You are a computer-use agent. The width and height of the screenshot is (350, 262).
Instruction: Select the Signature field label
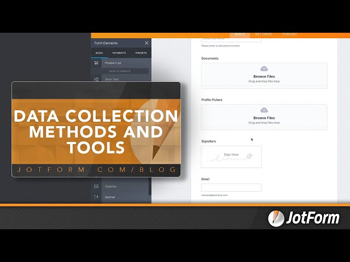point(208,141)
